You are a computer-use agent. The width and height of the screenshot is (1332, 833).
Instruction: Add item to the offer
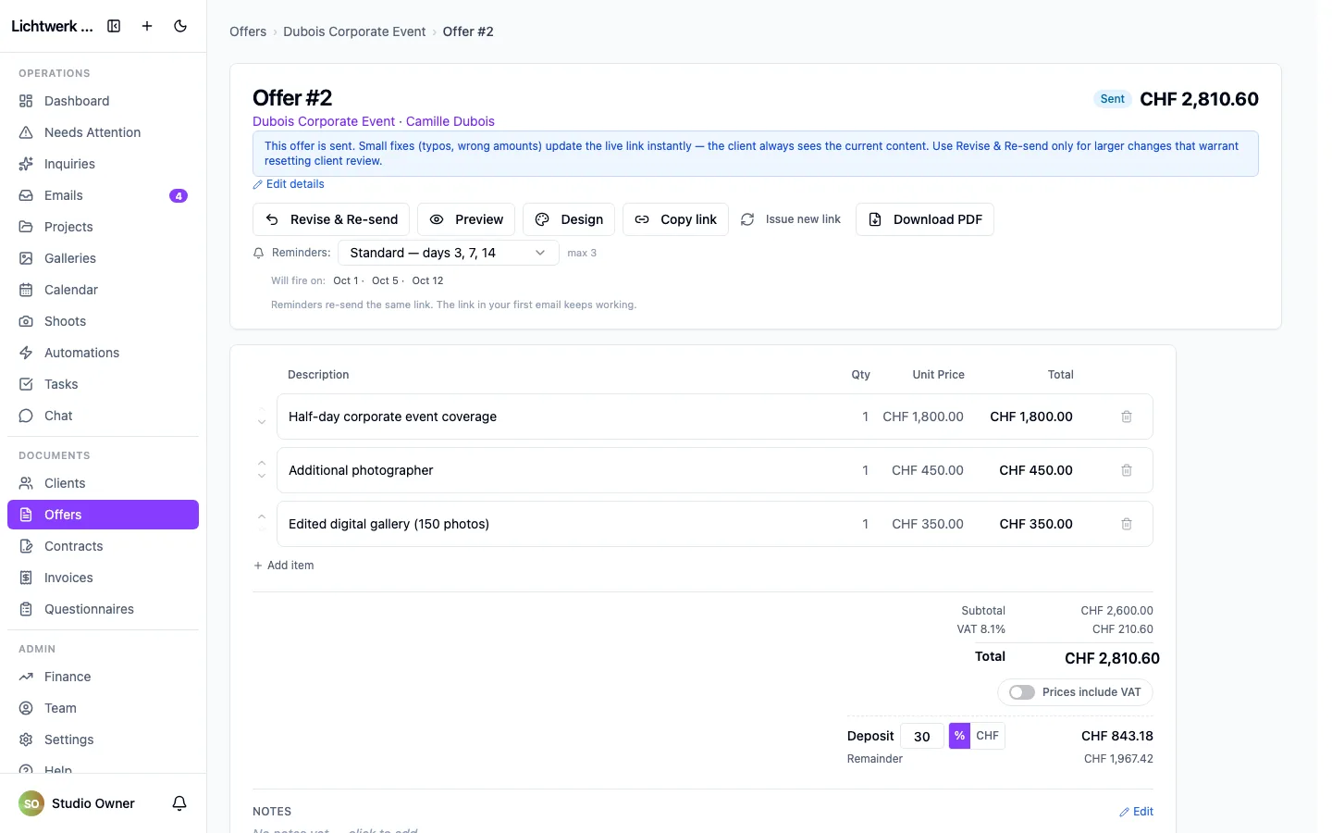[x=284, y=566]
